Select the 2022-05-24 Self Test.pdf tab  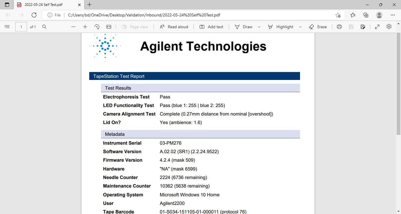49,5
